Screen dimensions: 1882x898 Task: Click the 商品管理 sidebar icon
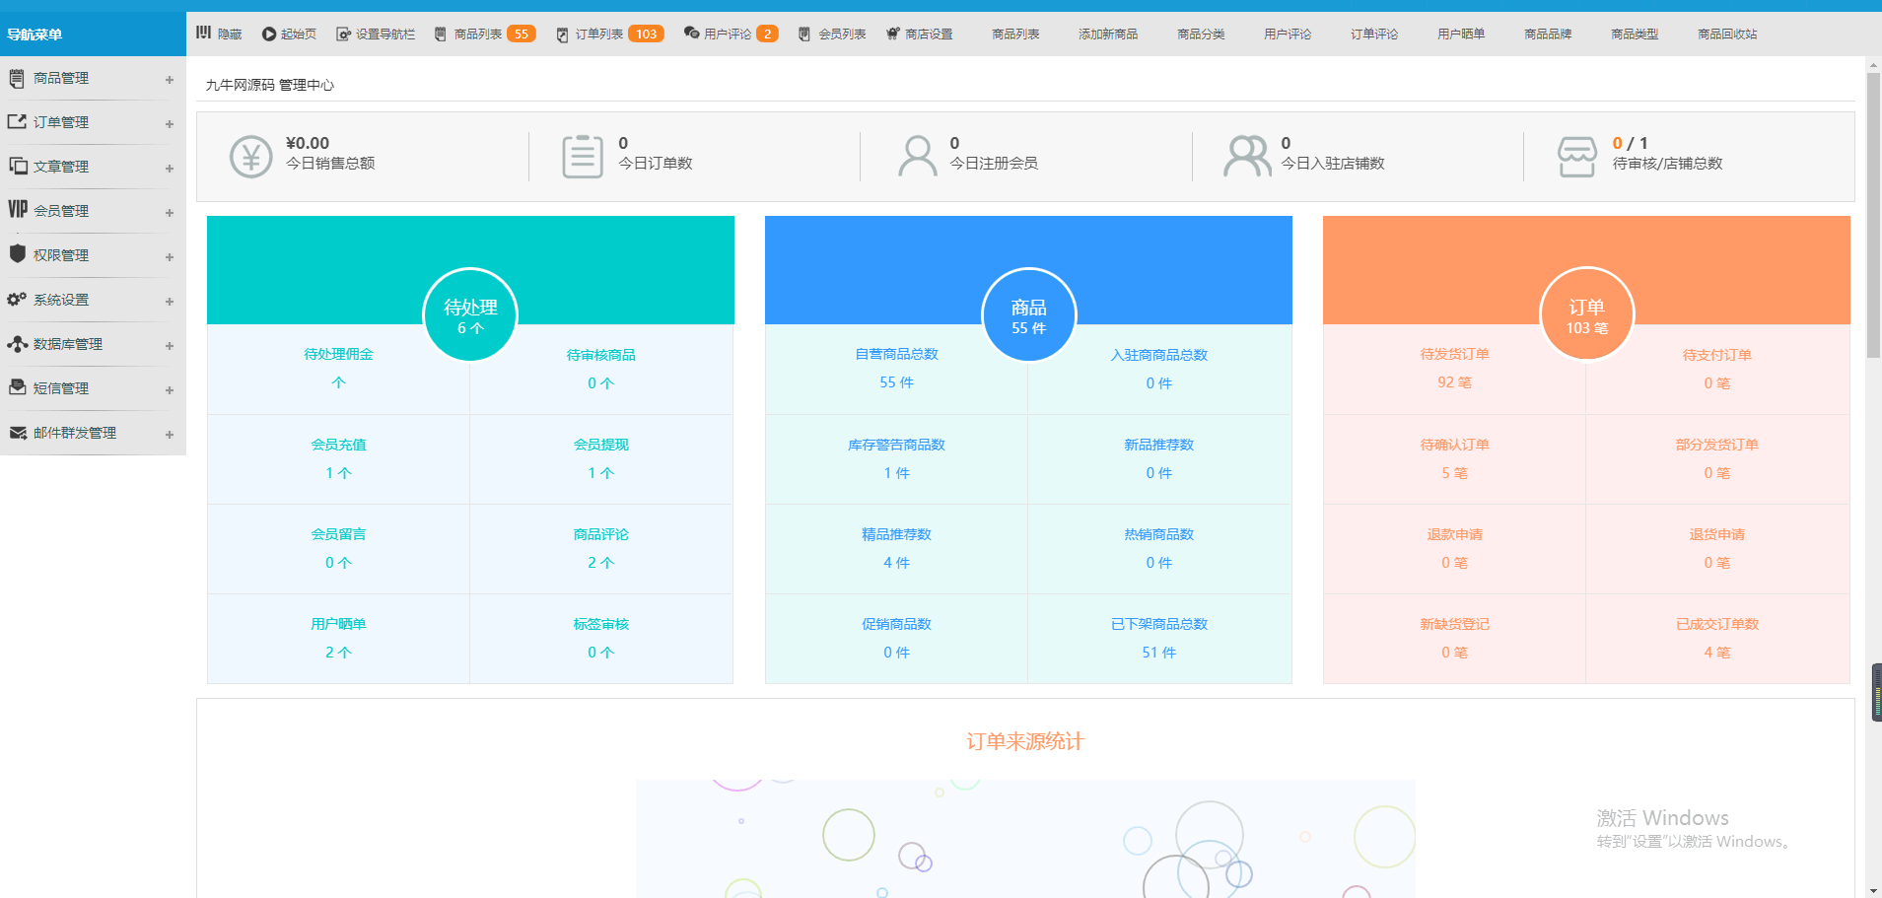click(17, 78)
